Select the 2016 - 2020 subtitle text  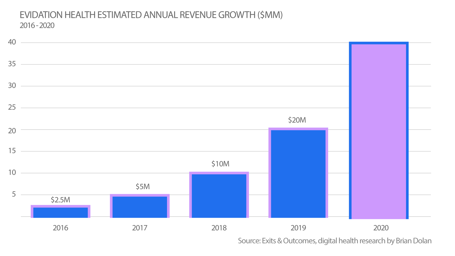tap(37, 25)
